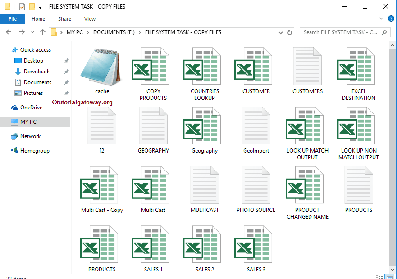Screen dimensions: 397x279
Task: Select MY PC in the navigation pane
Action: click(x=35, y=122)
